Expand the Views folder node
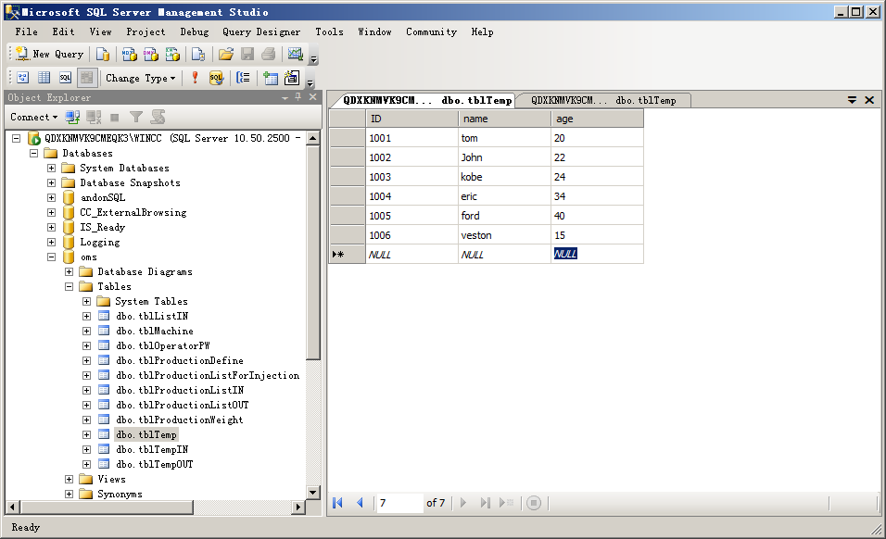 [69, 479]
